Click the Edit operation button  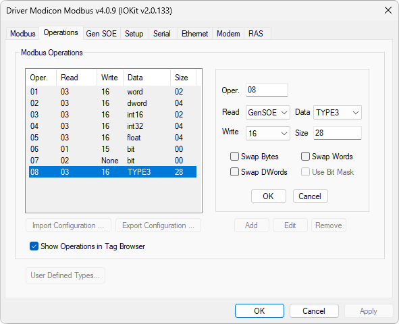click(x=290, y=225)
